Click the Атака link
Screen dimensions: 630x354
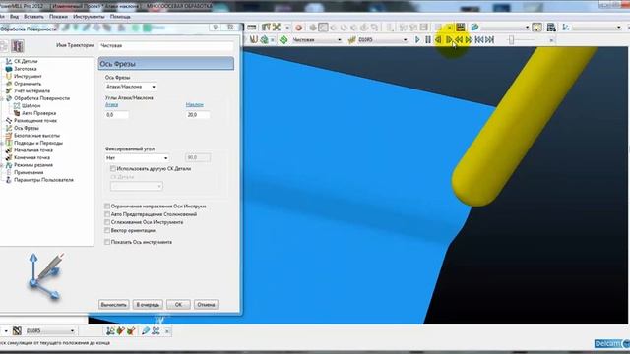tap(111, 105)
